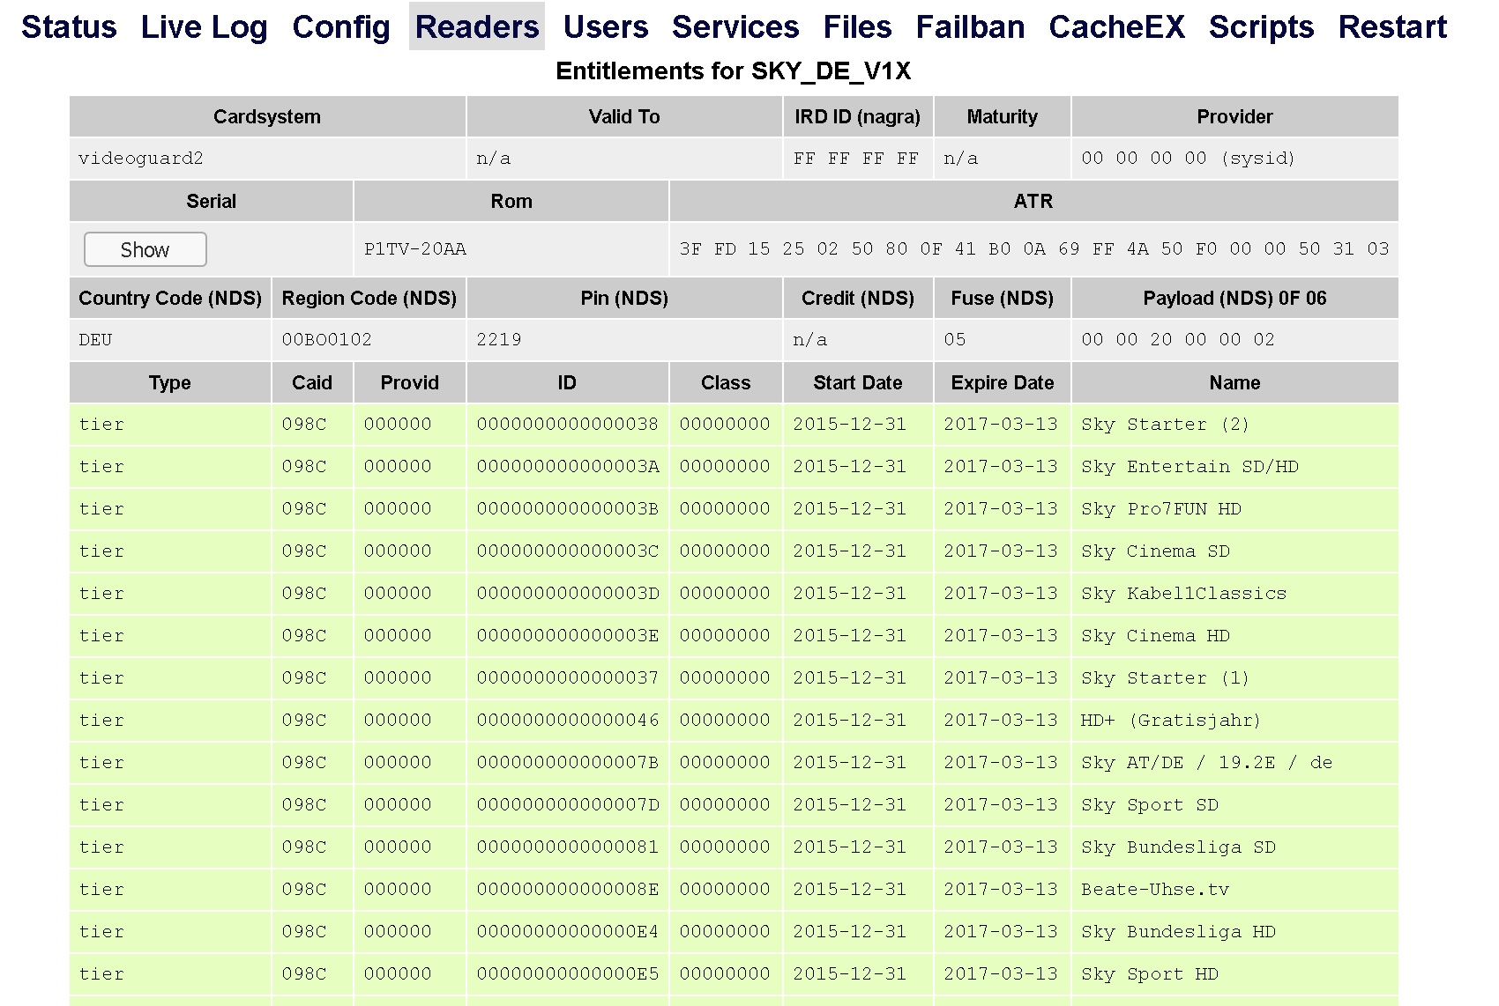Screen dimensions: 1499x1006
Task: Click the Payload (NDS) 0F 06 header
Action: pyautogui.click(x=1234, y=298)
